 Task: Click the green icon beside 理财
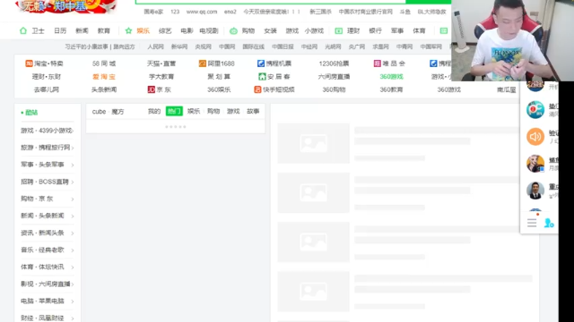click(339, 30)
